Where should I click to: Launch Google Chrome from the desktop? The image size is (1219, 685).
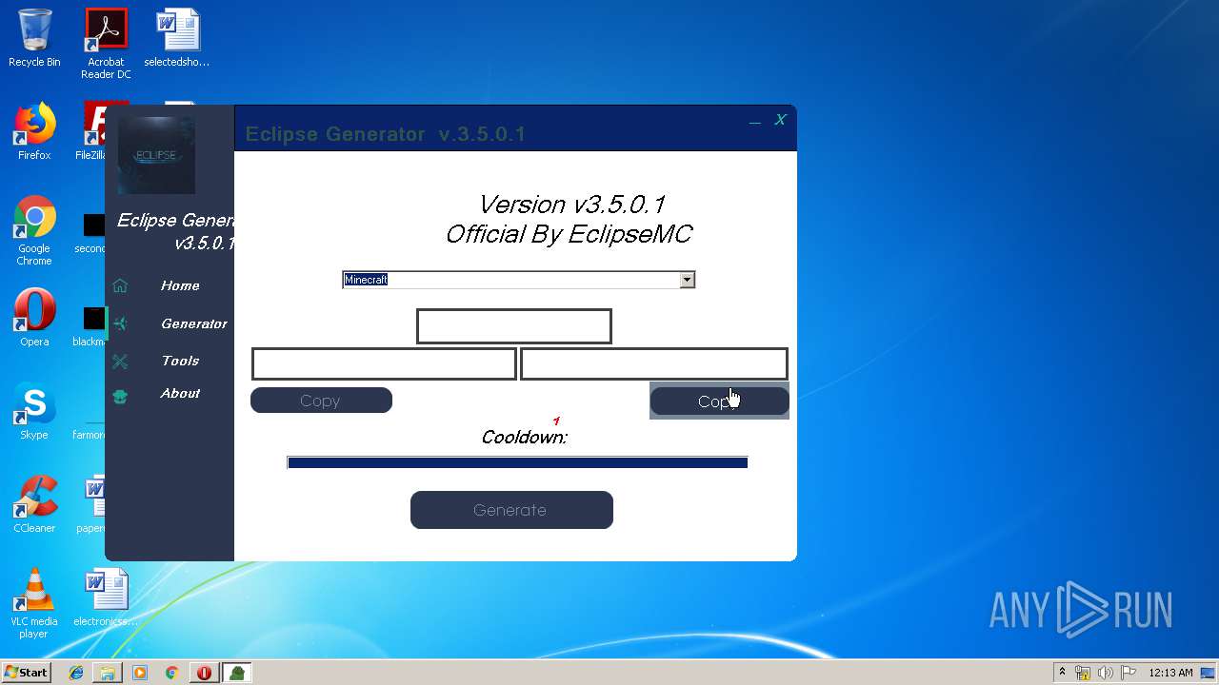pyautogui.click(x=34, y=231)
